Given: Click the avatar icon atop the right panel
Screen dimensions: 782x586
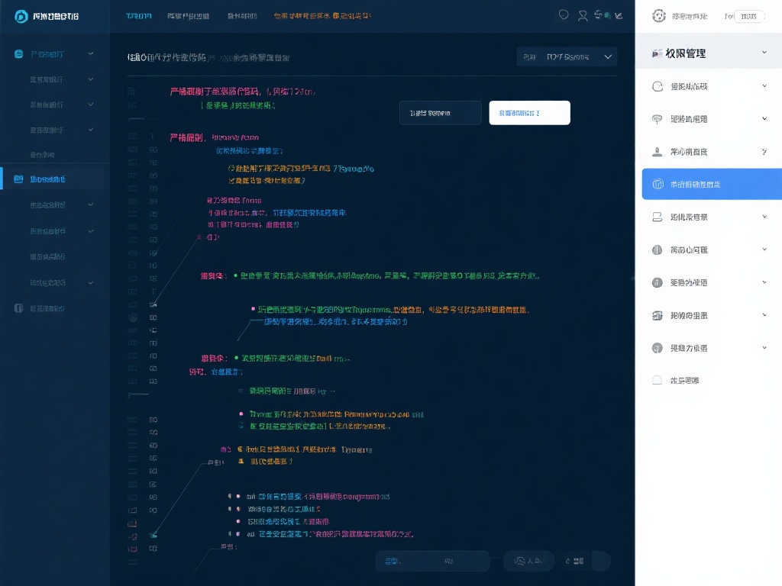Looking at the screenshot, I should click(658, 16).
